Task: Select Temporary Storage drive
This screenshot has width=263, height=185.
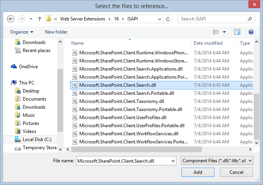Action: point(35,148)
